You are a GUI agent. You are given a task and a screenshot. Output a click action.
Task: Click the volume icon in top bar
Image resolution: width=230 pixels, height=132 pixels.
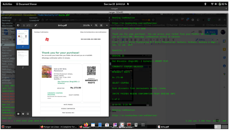(x=216, y=4)
